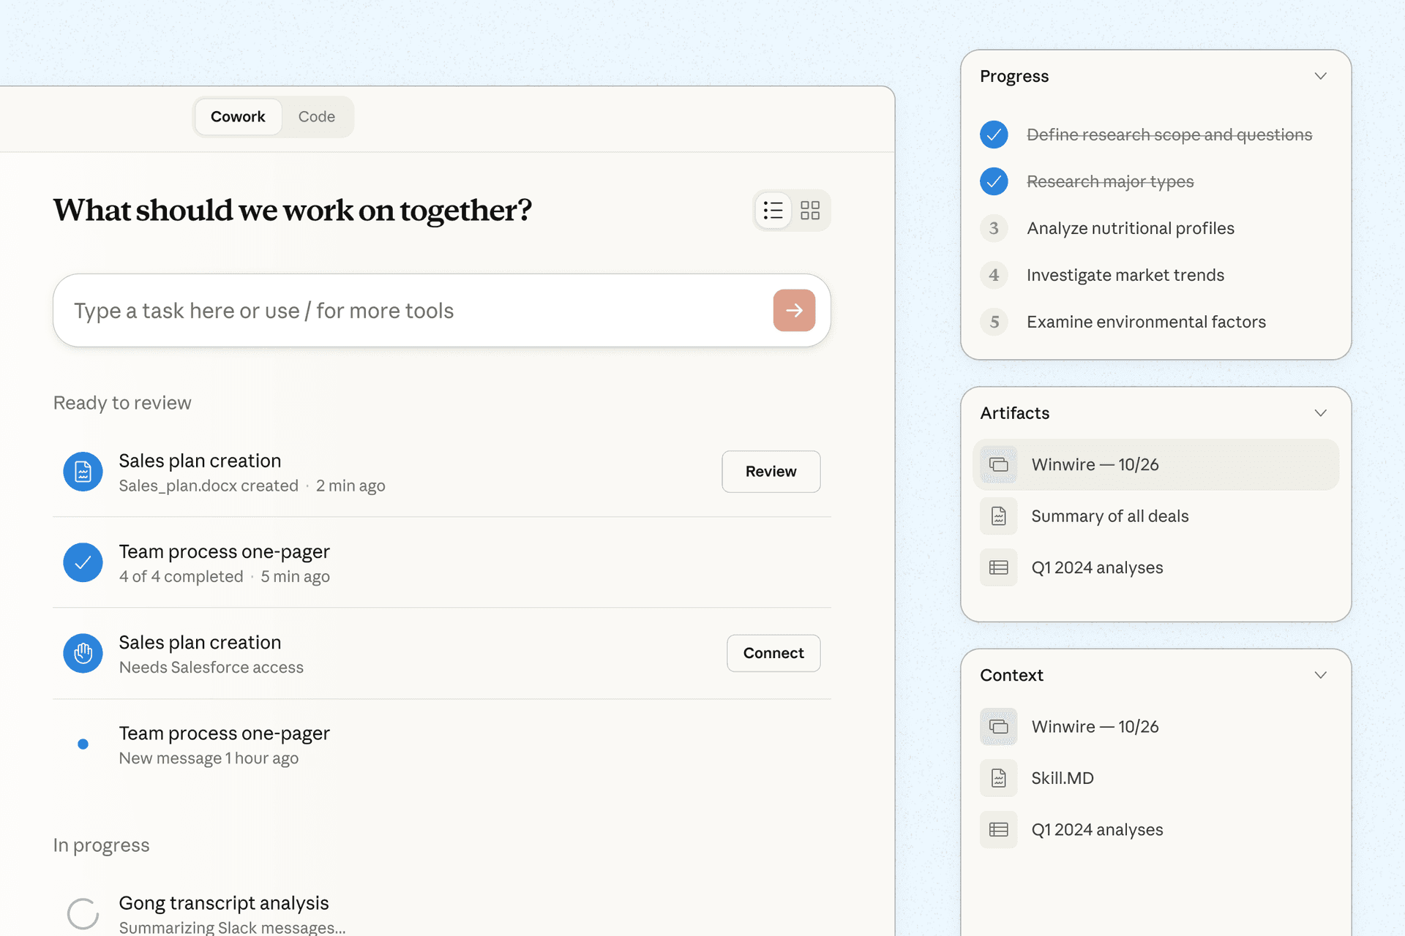Click the orange send arrow button
This screenshot has width=1405, height=936.
pyautogui.click(x=794, y=310)
